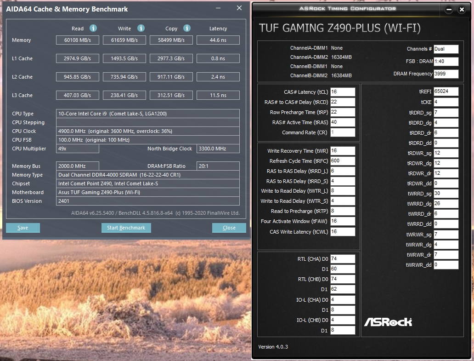Close AIDA64 window with X icon
The image size is (474, 361).
[239, 8]
